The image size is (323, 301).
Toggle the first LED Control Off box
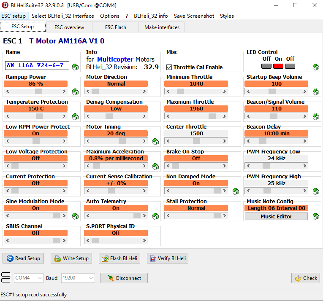(x=266, y=66)
